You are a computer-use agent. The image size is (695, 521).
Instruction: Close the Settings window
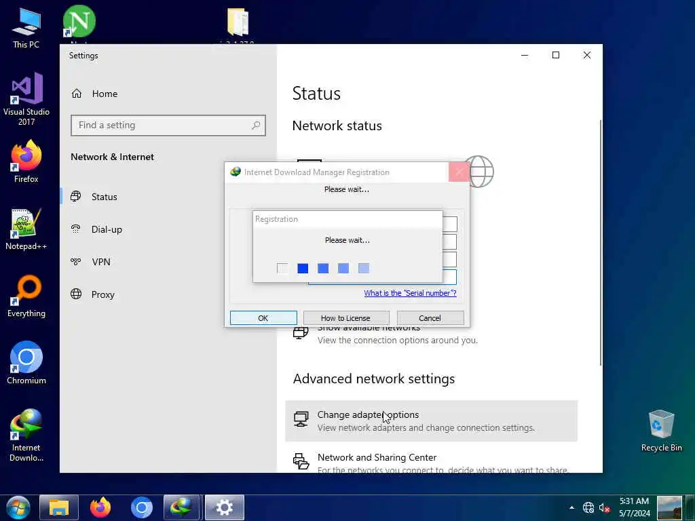tap(587, 55)
